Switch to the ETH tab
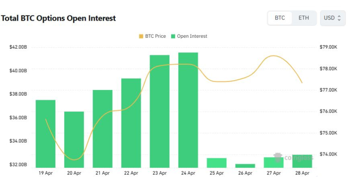Image resolution: width=348 pixels, height=177 pixels. pos(303,18)
